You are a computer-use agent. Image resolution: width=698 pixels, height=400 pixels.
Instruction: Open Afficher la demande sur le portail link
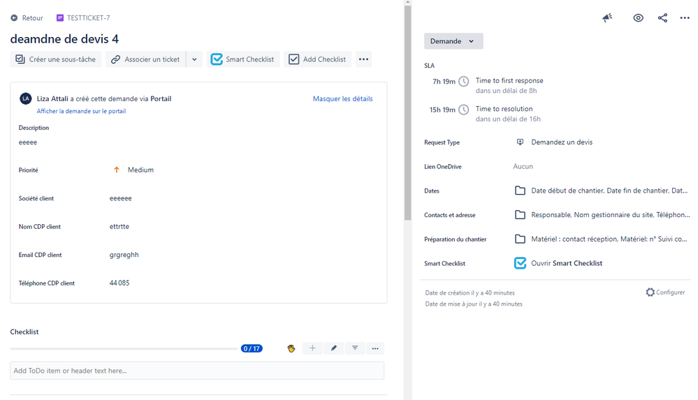click(81, 111)
